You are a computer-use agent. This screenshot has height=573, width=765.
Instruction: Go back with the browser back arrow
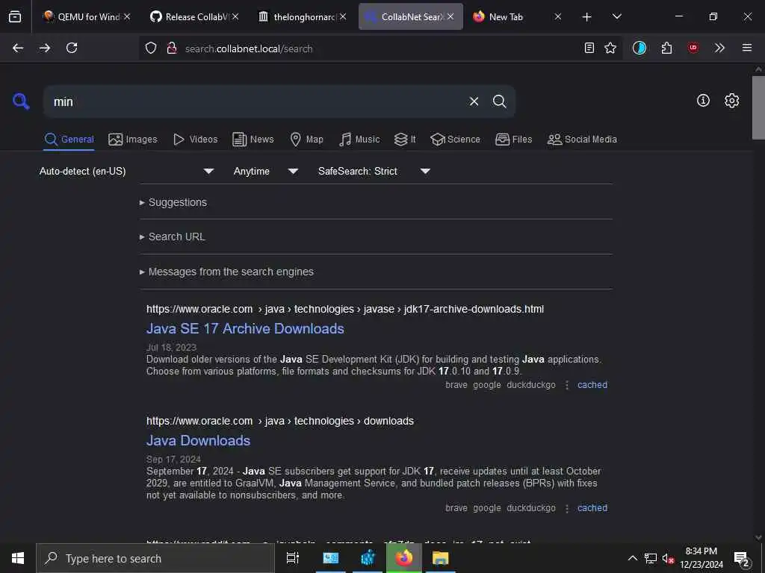pos(18,48)
